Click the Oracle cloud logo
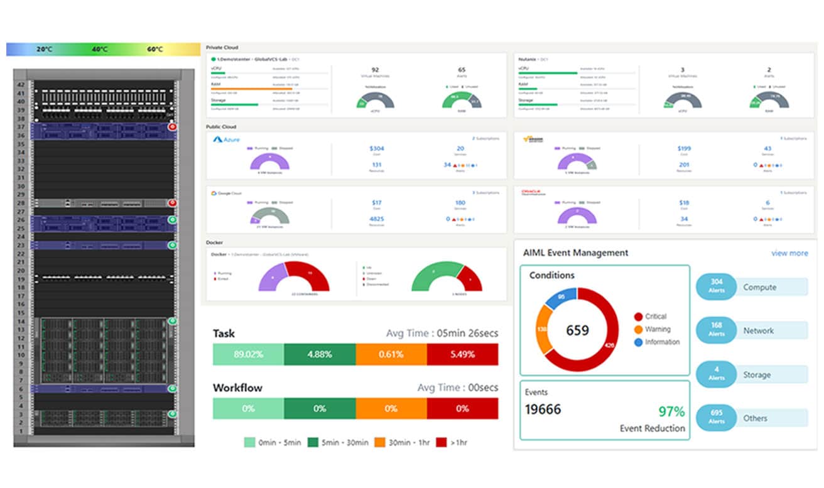The width and height of the screenshot is (824, 488). pos(535,193)
